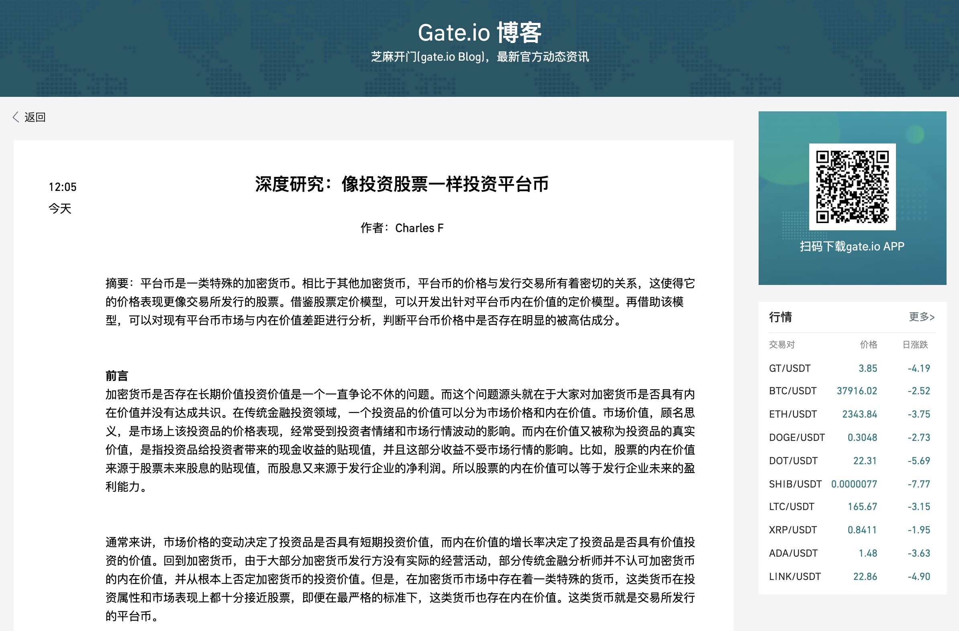Click the 日涨跌 column header
Image resolution: width=959 pixels, height=631 pixels.
click(915, 344)
